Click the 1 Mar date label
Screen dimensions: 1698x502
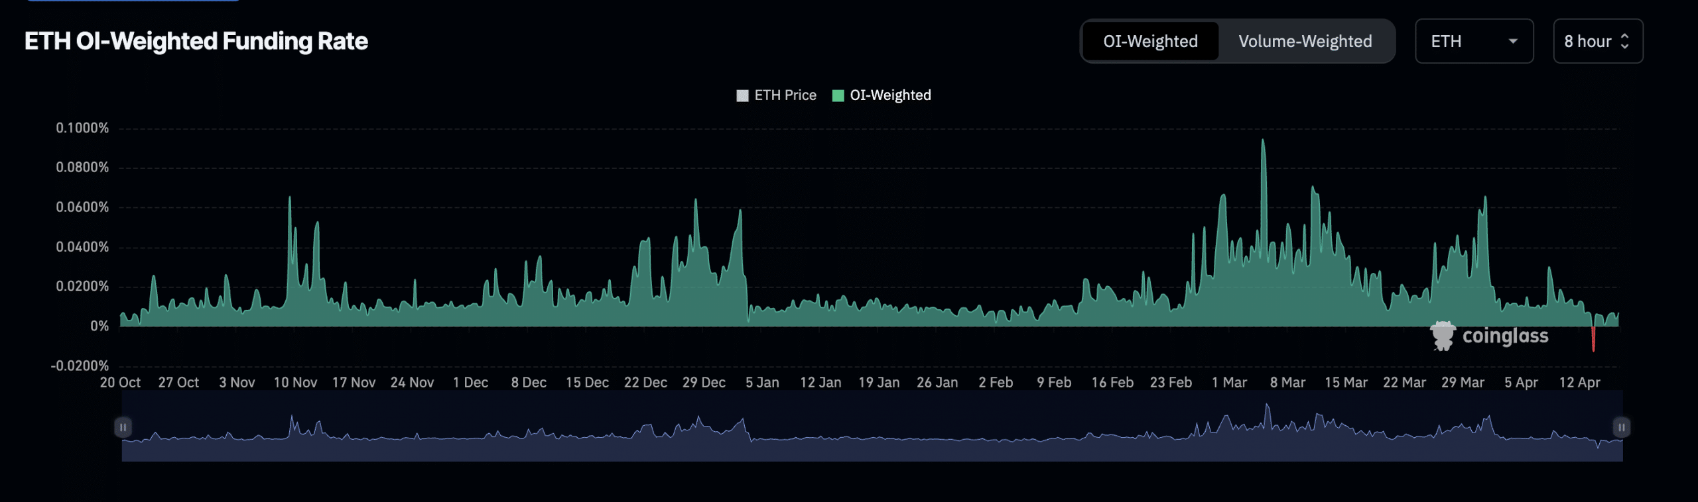[x=1229, y=383]
